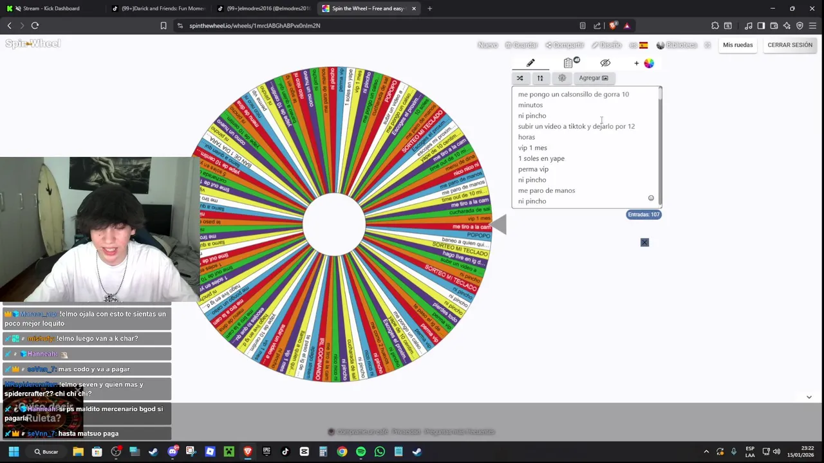Open the Diseño design menu
The width and height of the screenshot is (824, 463).
606,45
